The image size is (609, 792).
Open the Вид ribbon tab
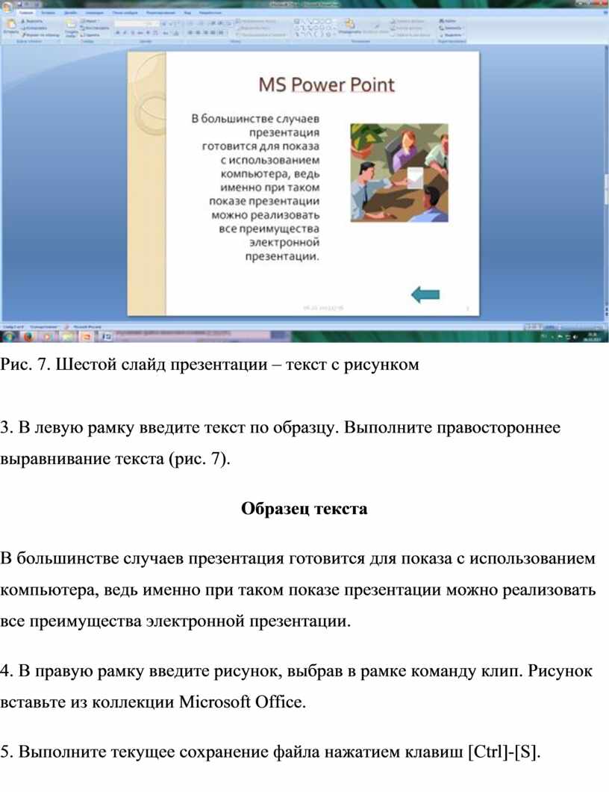[x=187, y=12]
